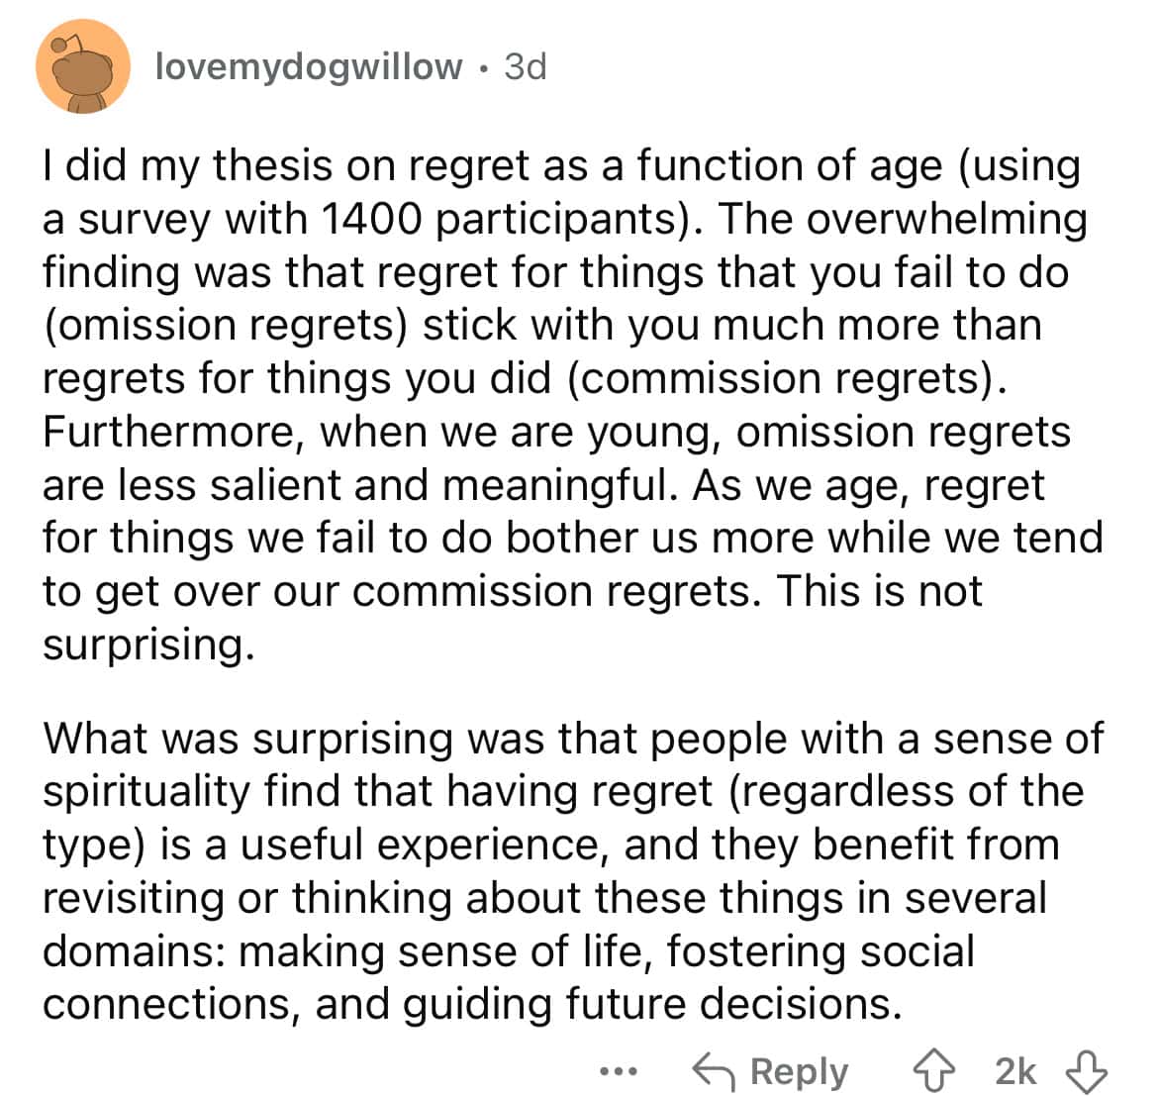This screenshot has height=1096, width=1158.
Task: Click the phrase 'This is not'
Action: click(880, 592)
